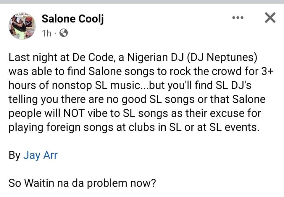Click "So Waitin na da problem now?" line
This screenshot has width=284, height=197.
point(82,182)
